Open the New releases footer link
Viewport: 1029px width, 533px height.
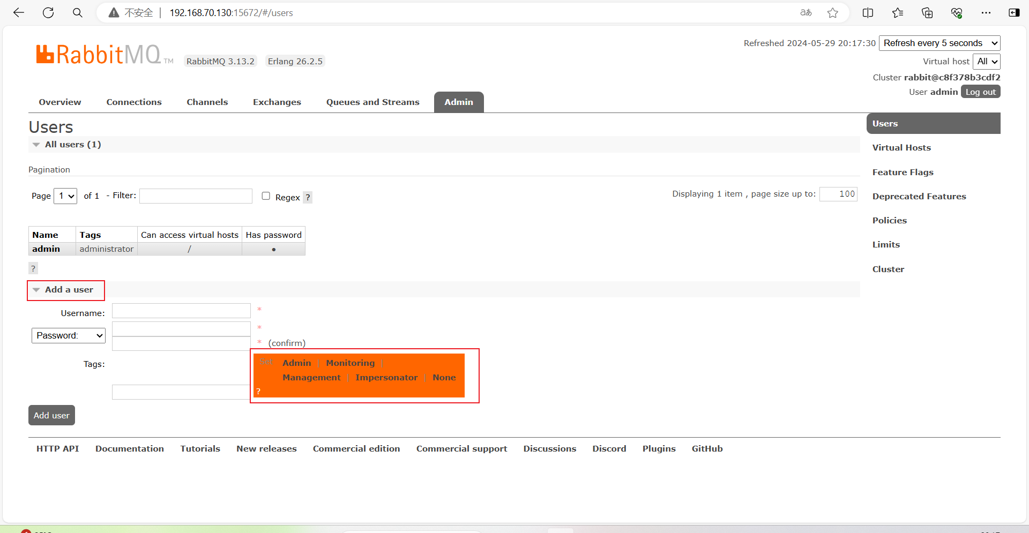[266, 448]
